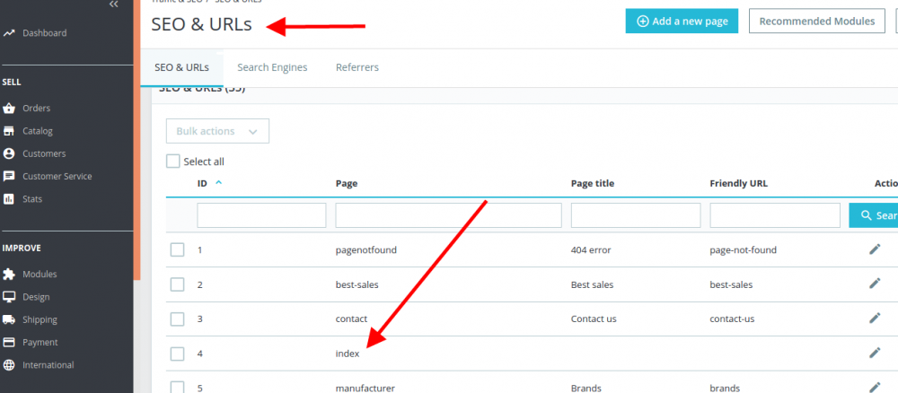Collapse the sidebar with double-chevron icon
Viewport: 898px width, 393px height.
(113, 4)
